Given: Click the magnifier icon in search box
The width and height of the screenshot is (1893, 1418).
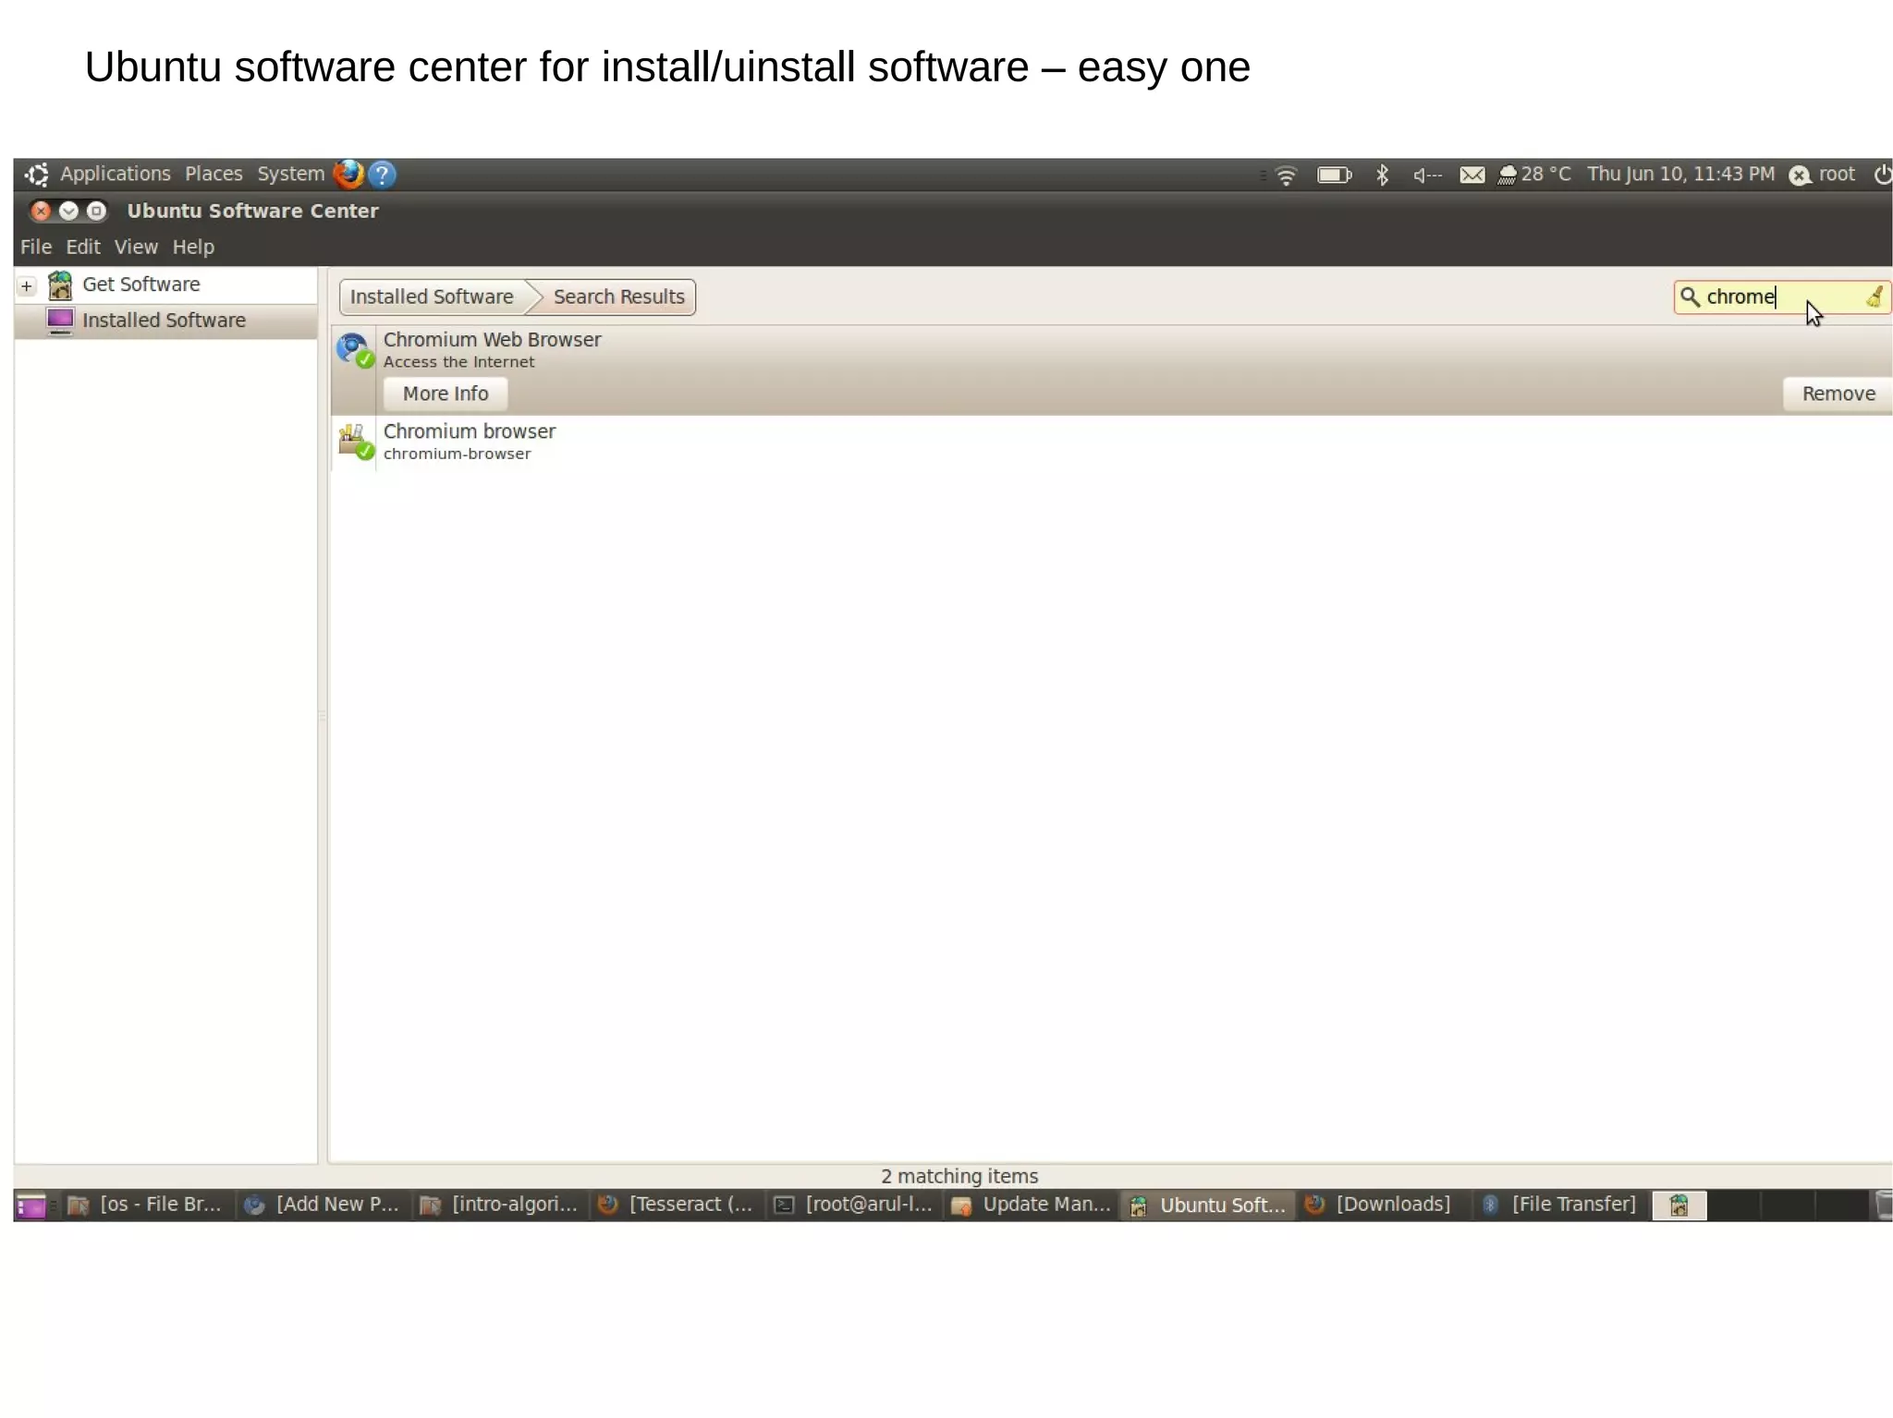Looking at the screenshot, I should click(x=1690, y=297).
